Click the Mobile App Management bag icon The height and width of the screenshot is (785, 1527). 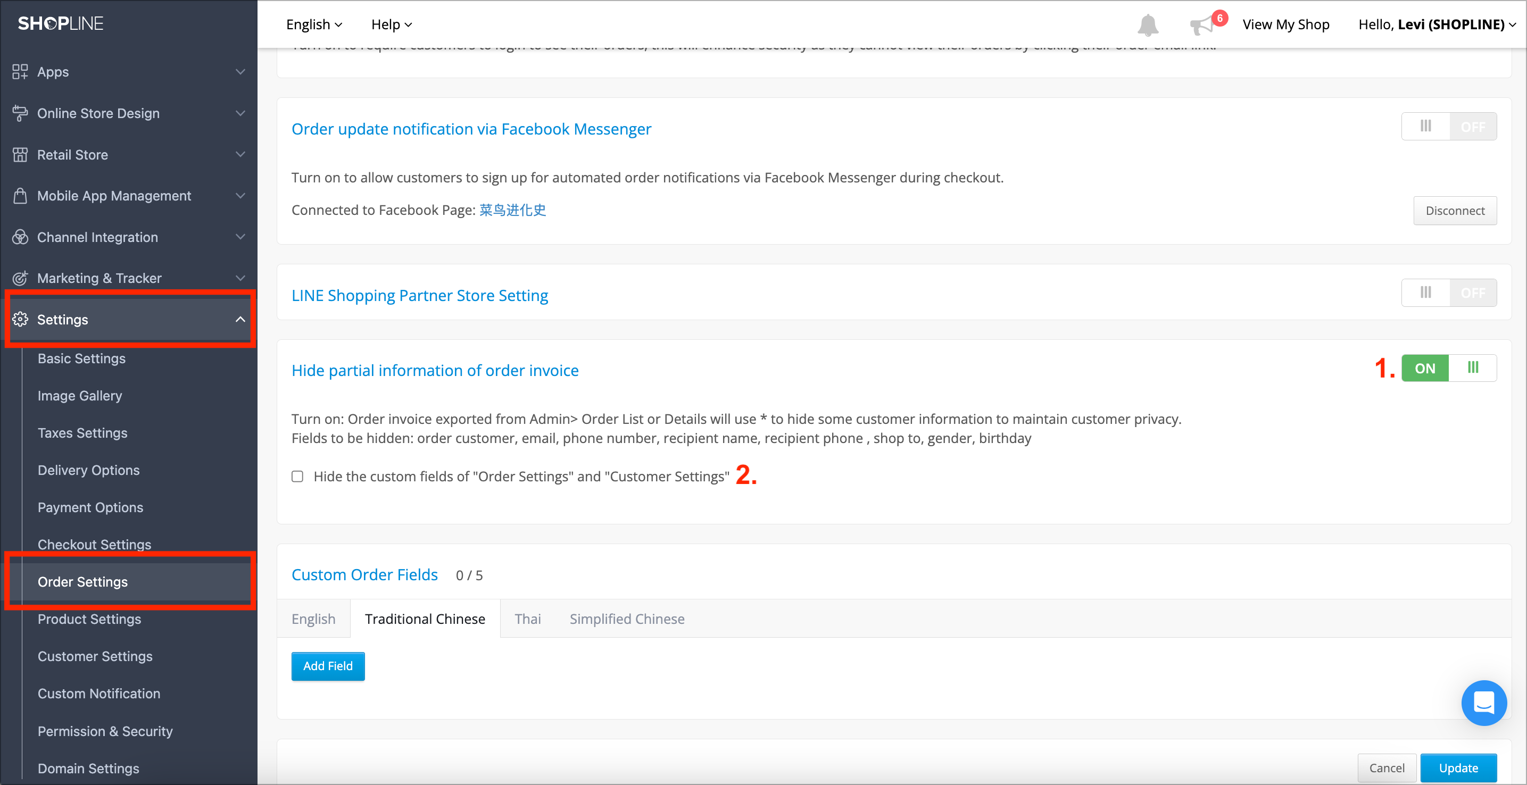click(20, 196)
